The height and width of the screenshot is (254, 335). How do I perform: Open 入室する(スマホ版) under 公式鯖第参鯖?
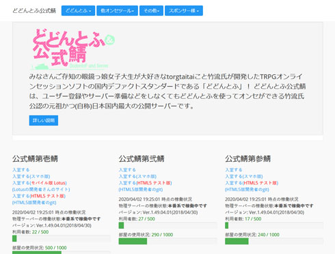point(244,176)
